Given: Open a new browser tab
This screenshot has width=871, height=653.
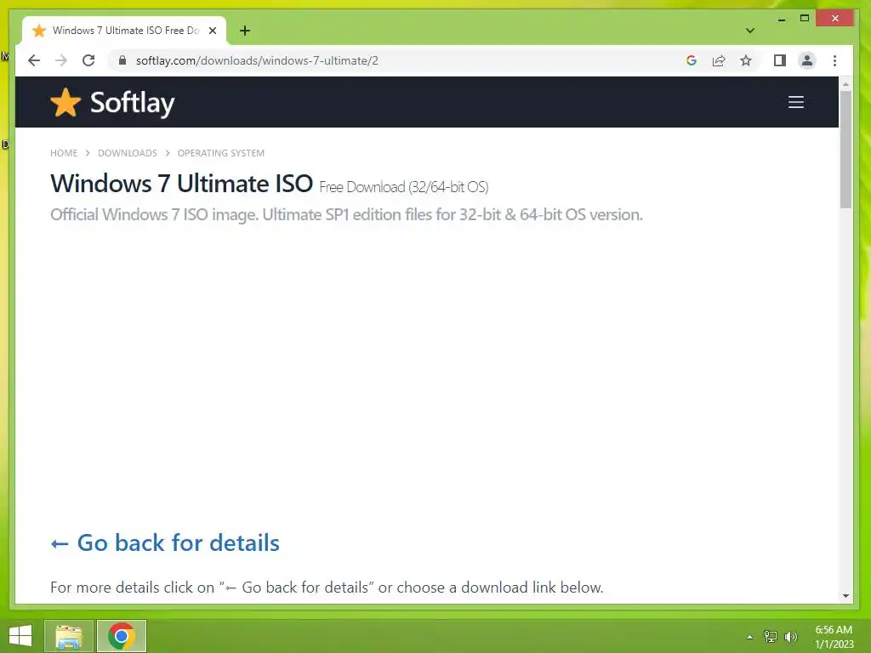Looking at the screenshot, I should [245, 31].
